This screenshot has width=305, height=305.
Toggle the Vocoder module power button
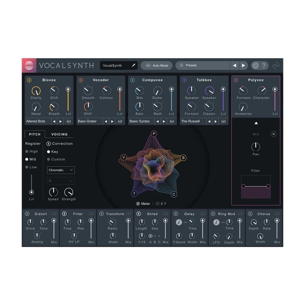[x=81, y=80]
